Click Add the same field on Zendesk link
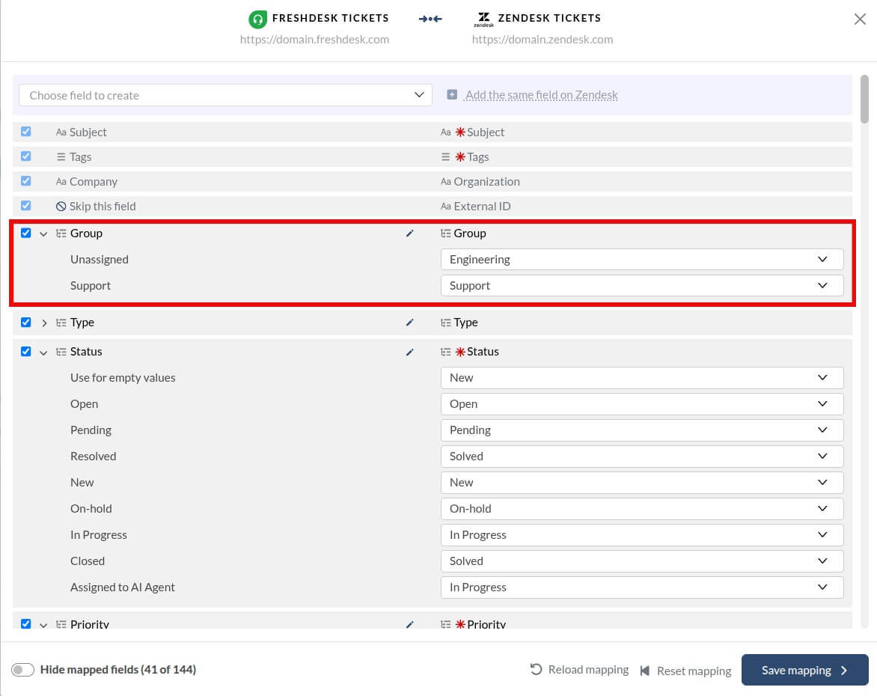877x696 pixels. coord(542,95)
